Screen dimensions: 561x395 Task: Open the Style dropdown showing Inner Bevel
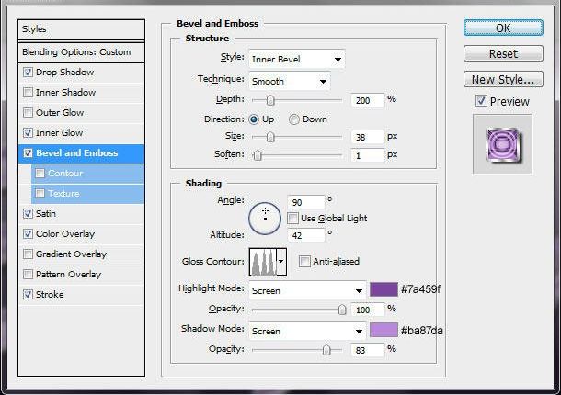coord(297,59)
